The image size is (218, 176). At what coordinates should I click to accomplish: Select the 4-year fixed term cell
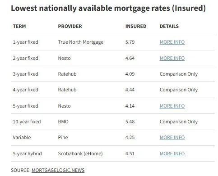[25, 90]
